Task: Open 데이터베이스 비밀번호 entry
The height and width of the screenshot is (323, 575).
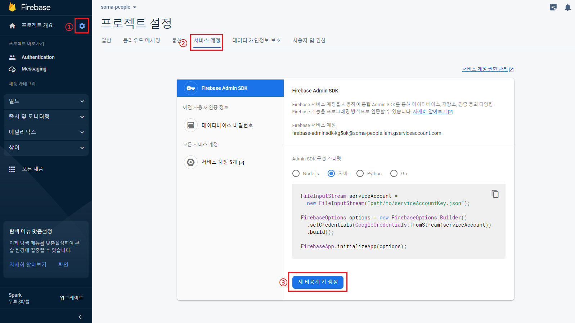Action: pos(230,125)
